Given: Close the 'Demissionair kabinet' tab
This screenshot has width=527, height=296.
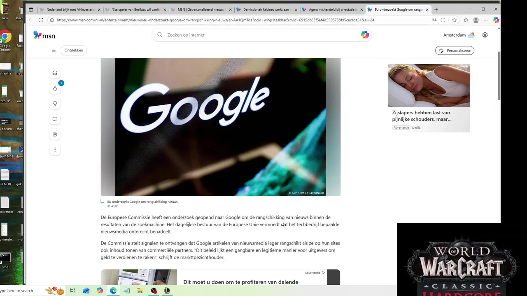Looking at the screenshot, I should [296, 9].
